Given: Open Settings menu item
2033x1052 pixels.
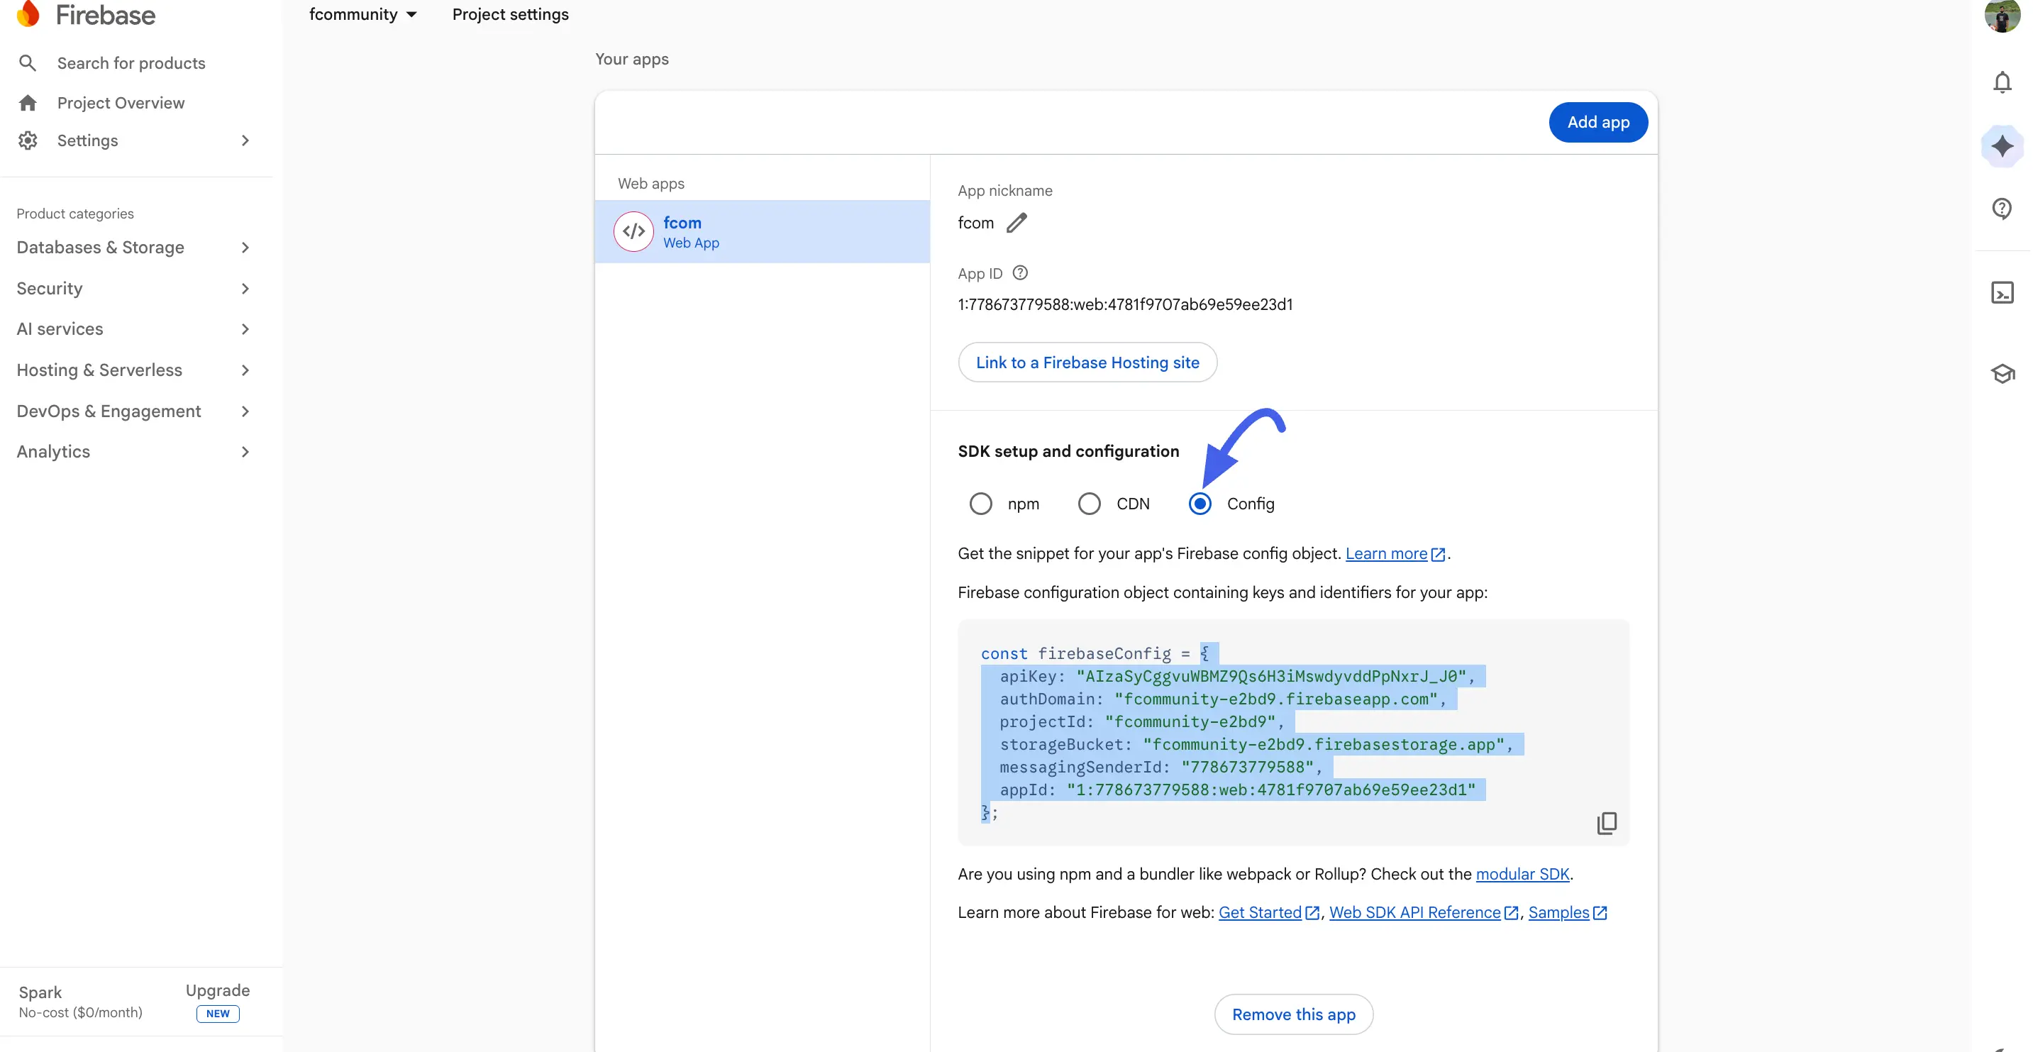Looking at the screenshot, I should [x=87, y=140].
